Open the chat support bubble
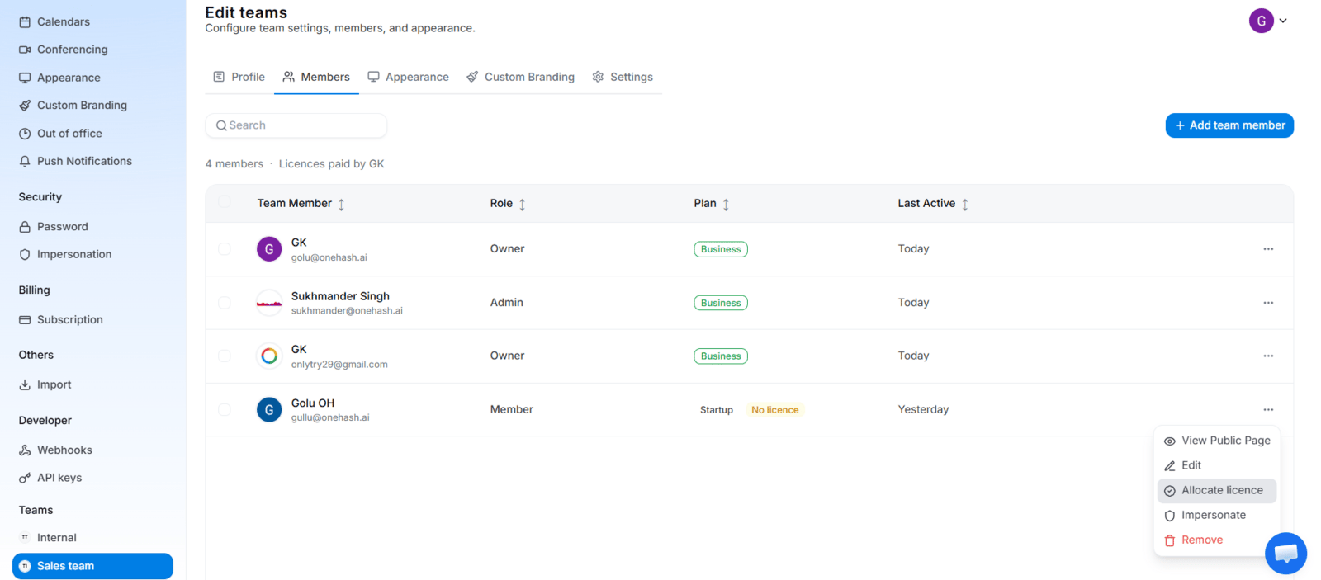The height and width of the screenshot is (580, 1321). [1285, 554]
